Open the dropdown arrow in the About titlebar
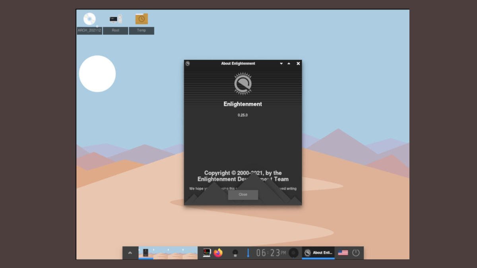477x268 pixels. tap(281, 64)
